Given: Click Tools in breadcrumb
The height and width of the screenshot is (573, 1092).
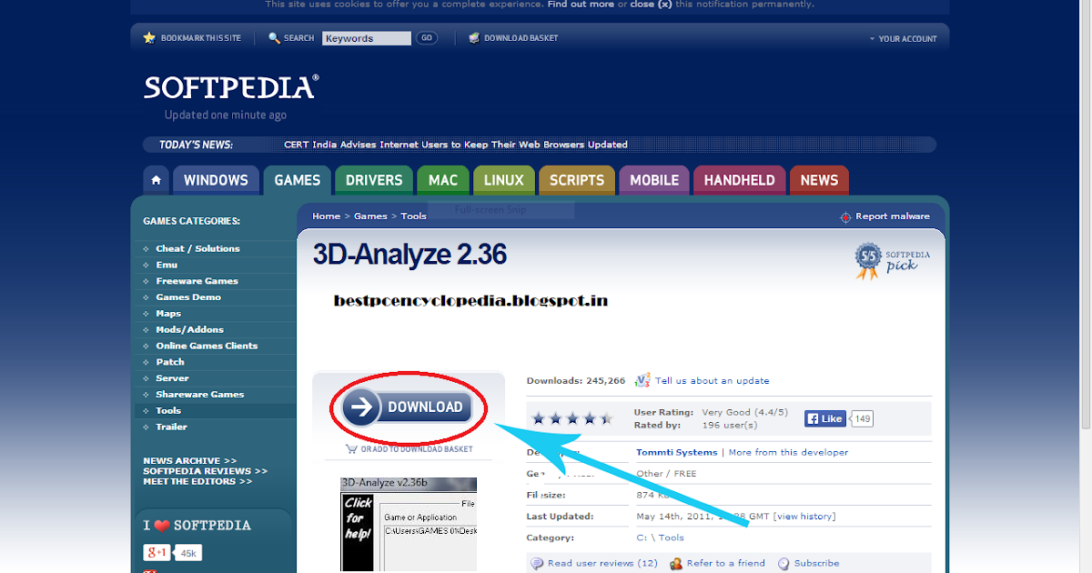Looking at the screenshot, I should [414, 216].
